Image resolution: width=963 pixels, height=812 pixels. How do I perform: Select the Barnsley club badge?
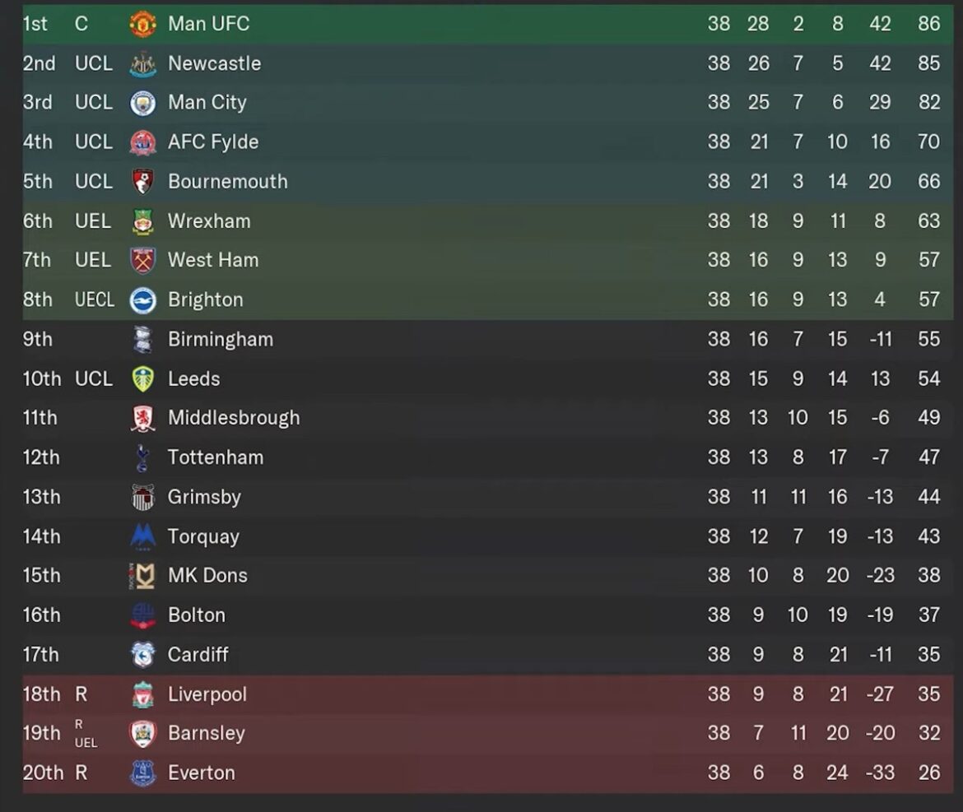pyautogui.click(x=142, y=734)
